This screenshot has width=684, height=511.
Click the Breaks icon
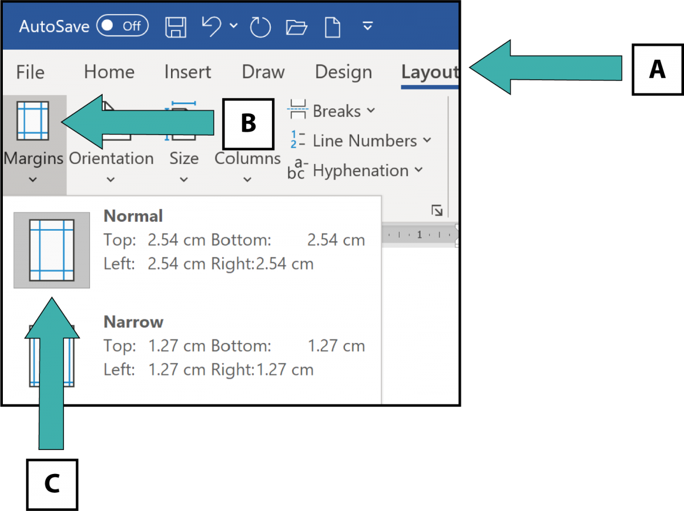(298, 111)
